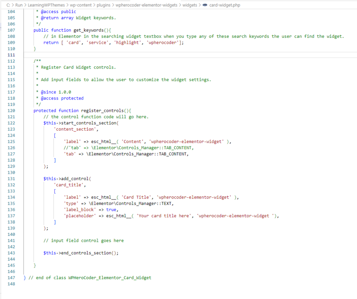Click line number 131 in the gutter
The width and height of the screenshot is (357, 299).
point(11,179)
